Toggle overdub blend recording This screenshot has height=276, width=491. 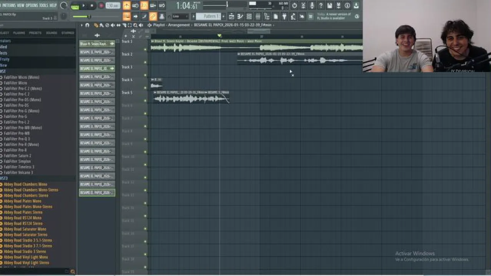tap(153, 5)
